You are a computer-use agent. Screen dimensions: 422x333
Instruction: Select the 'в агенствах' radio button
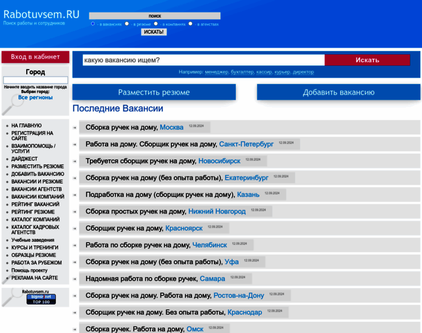click(190, 24)
